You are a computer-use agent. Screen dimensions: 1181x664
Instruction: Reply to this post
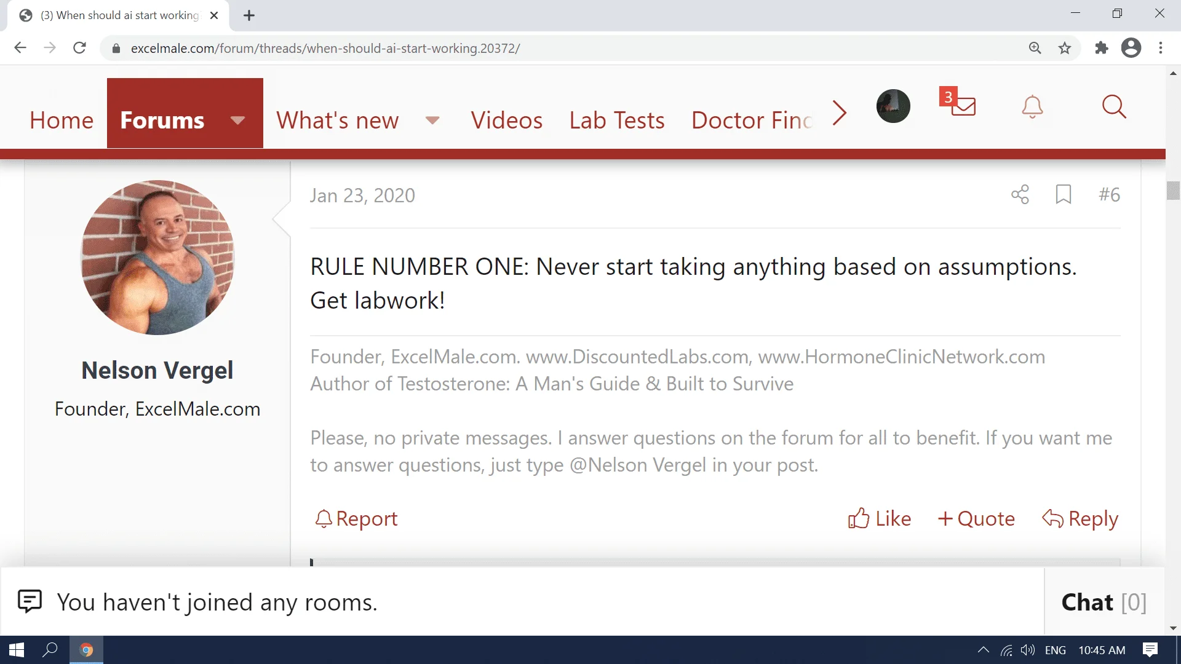(x=1080, y=518)
